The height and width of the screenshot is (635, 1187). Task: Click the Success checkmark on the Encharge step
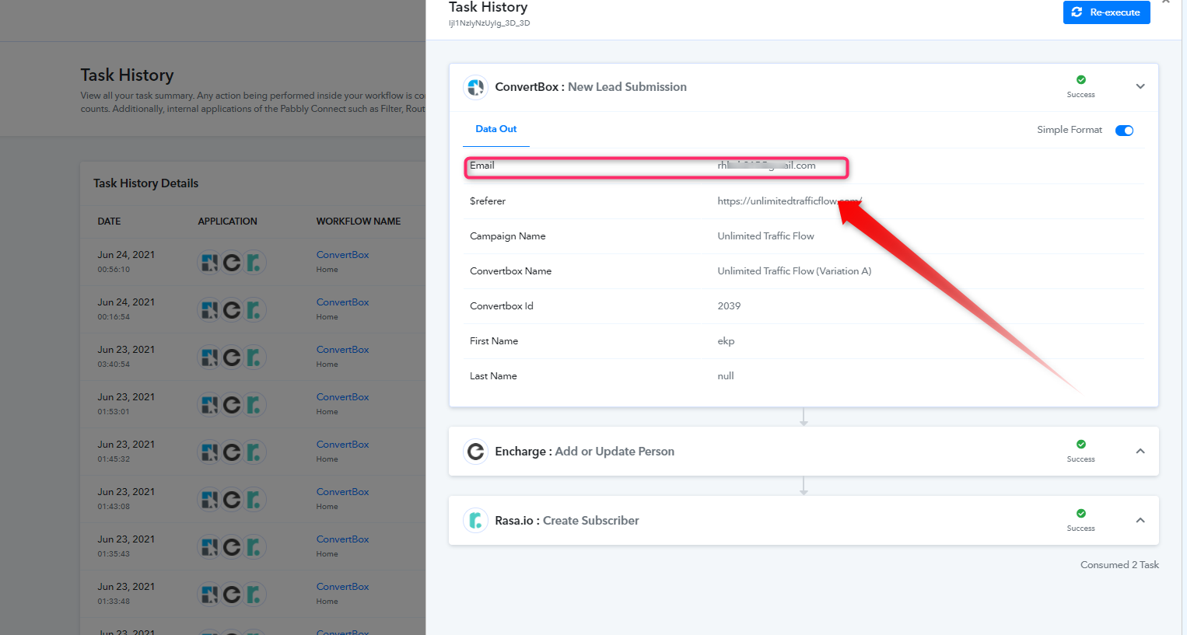pyautogui.click(x=1081, y=445)
